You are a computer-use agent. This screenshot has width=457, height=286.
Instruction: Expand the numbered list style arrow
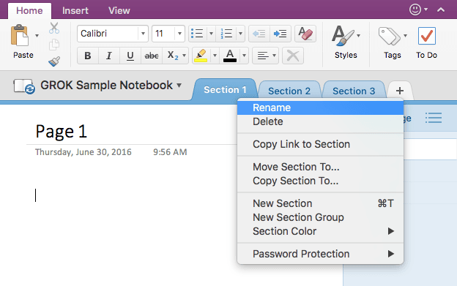point(240,34)
